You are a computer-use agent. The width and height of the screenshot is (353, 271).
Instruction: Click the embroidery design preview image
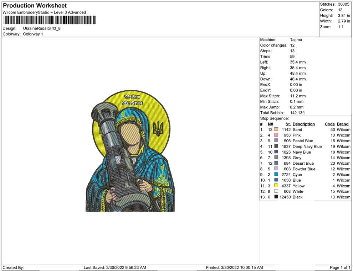131,151
